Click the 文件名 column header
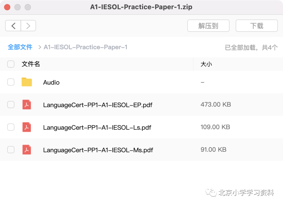 coord(31,64)
